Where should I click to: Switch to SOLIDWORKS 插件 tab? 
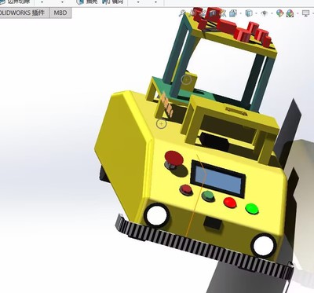(23, 13)
